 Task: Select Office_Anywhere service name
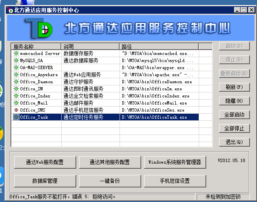tap(39, 75)
